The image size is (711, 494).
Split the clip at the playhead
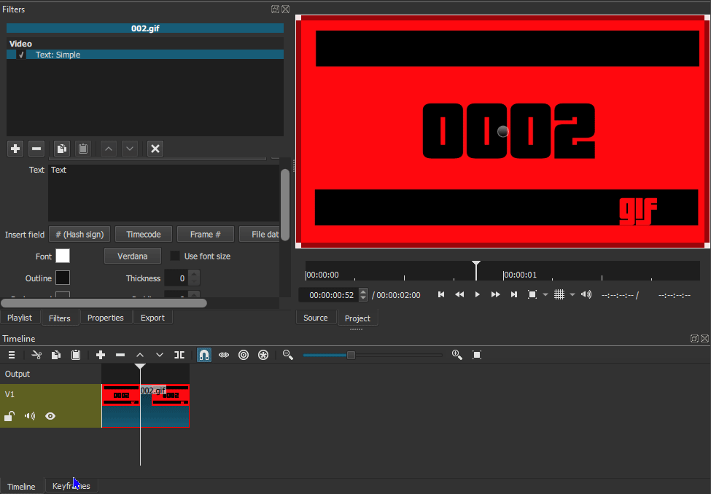[x=179, y=355]
